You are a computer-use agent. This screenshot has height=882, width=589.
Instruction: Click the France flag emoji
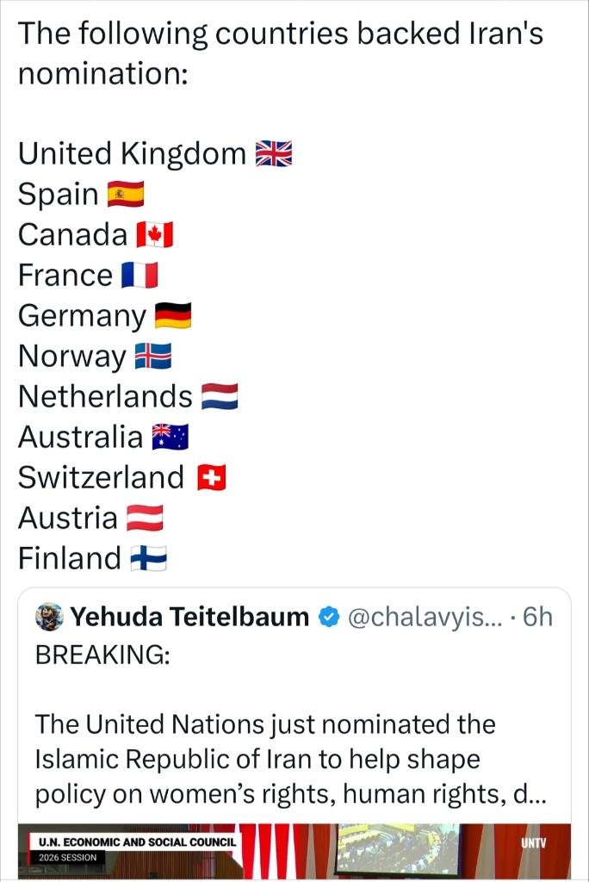(x=139, y=276)
